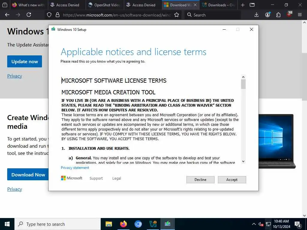The width and height of the screenshot is (307, 230).
Task: Click up arrow of license text scrollbar
Action: tap(243, 77)
